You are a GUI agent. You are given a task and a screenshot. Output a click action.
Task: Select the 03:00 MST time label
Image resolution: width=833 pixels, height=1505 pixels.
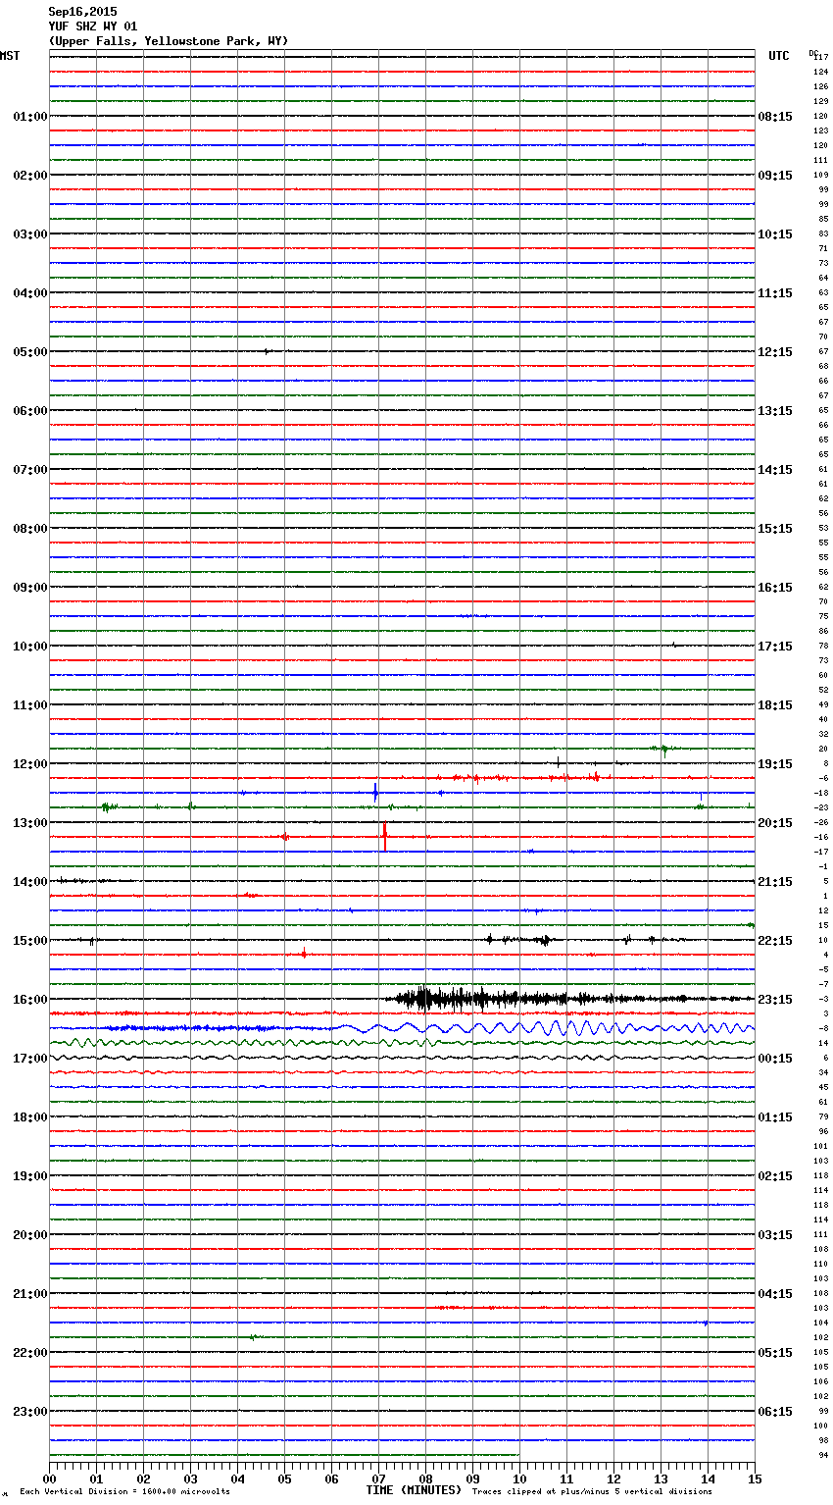coord(29,234)
